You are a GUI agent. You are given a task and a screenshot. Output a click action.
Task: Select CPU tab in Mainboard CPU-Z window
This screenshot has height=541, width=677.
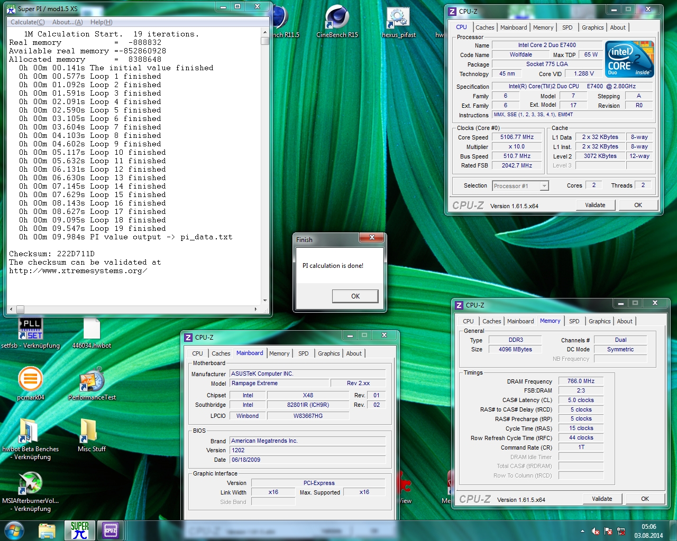(197, 353)
